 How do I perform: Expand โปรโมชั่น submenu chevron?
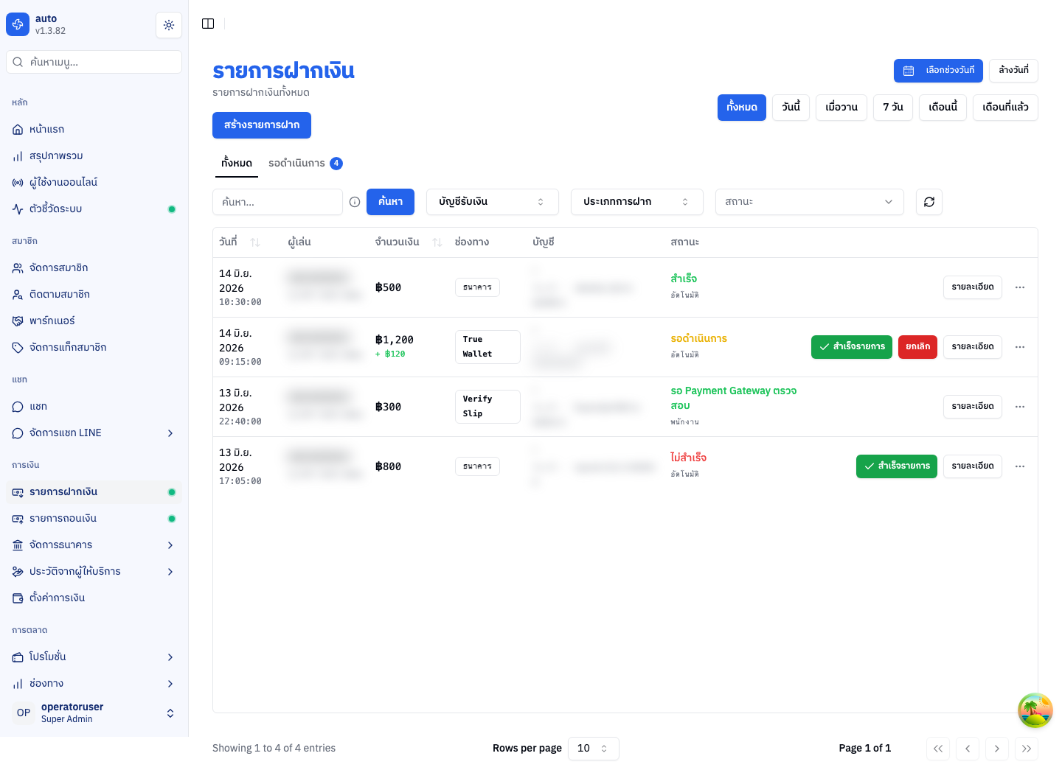[x=170, y=657]
